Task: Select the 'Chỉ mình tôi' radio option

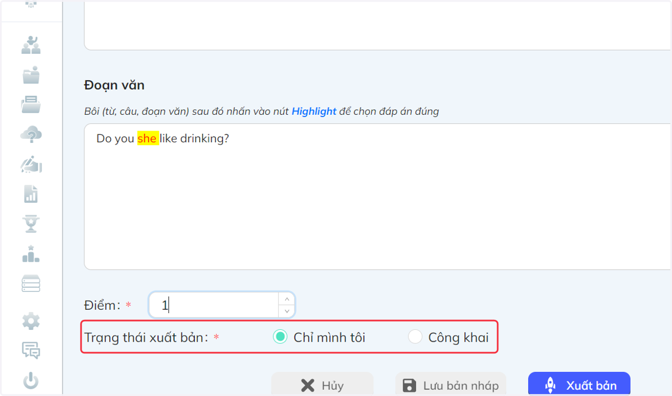Action: (279, 337)
